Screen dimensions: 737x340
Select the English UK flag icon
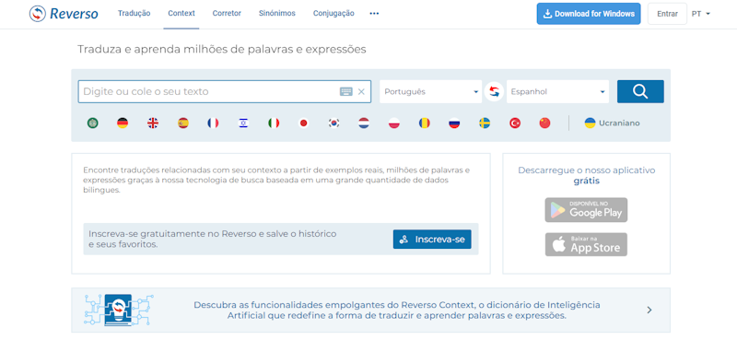(153, 123)
